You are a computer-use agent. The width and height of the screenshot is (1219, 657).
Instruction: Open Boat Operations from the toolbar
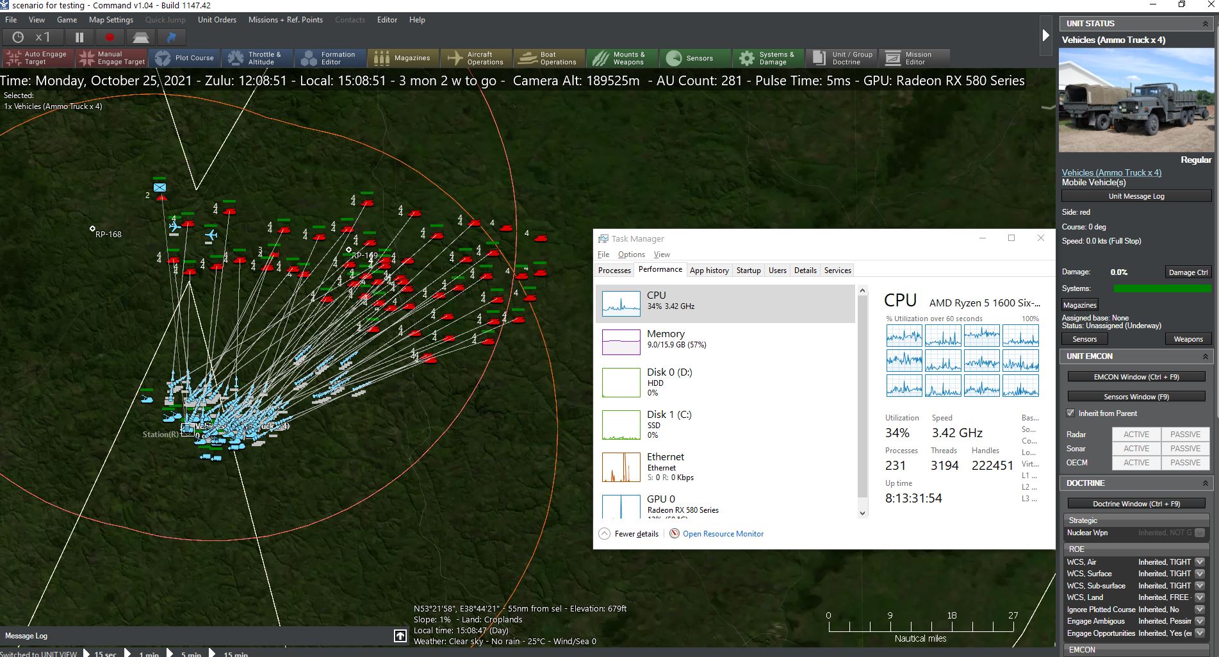[x=549, y=58]
